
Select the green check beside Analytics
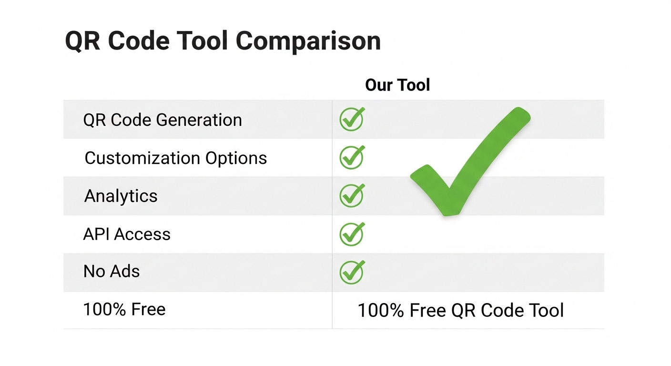point(352,196)
